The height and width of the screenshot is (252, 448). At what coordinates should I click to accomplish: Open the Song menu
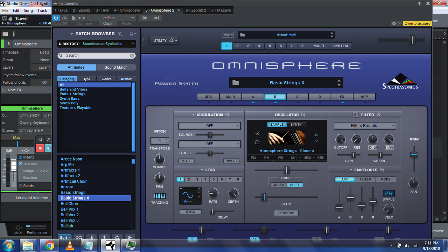(x=28, y=10)
